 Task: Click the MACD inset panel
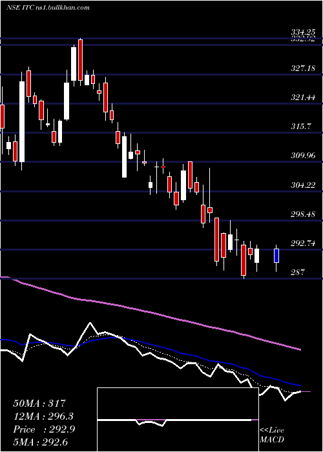coord(178,420)
